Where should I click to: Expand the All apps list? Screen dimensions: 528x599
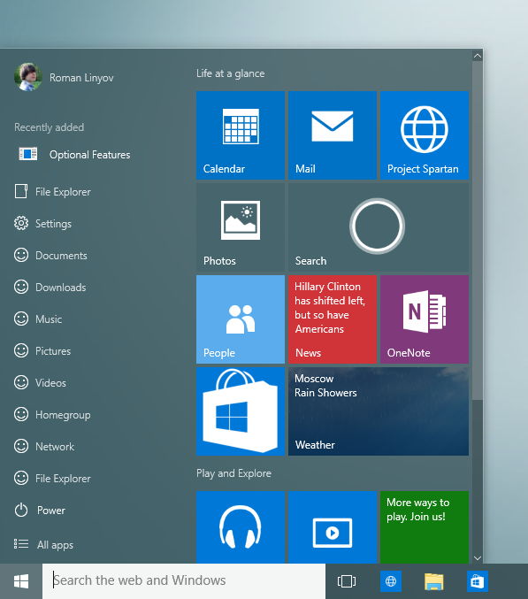(x=43, y=544)
